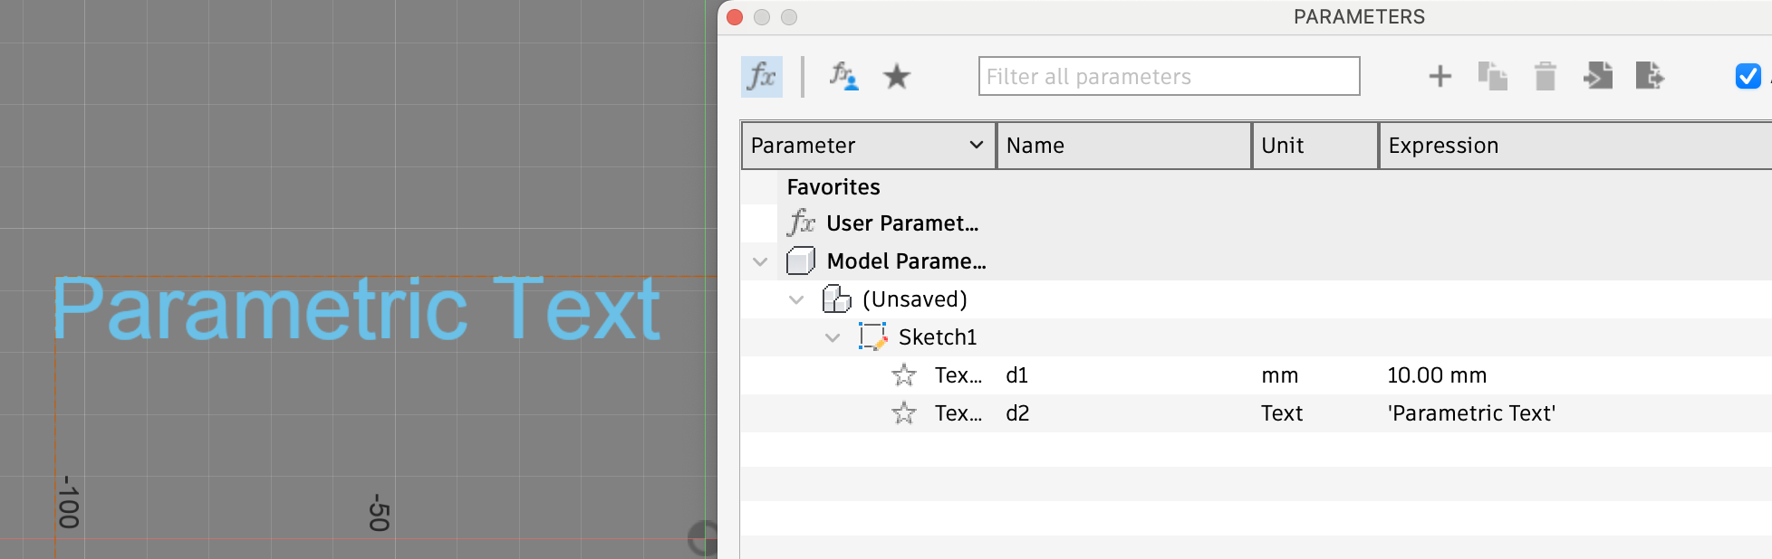Add a new user parameter
1772x559 pixels.
(x=1440, y=77)
